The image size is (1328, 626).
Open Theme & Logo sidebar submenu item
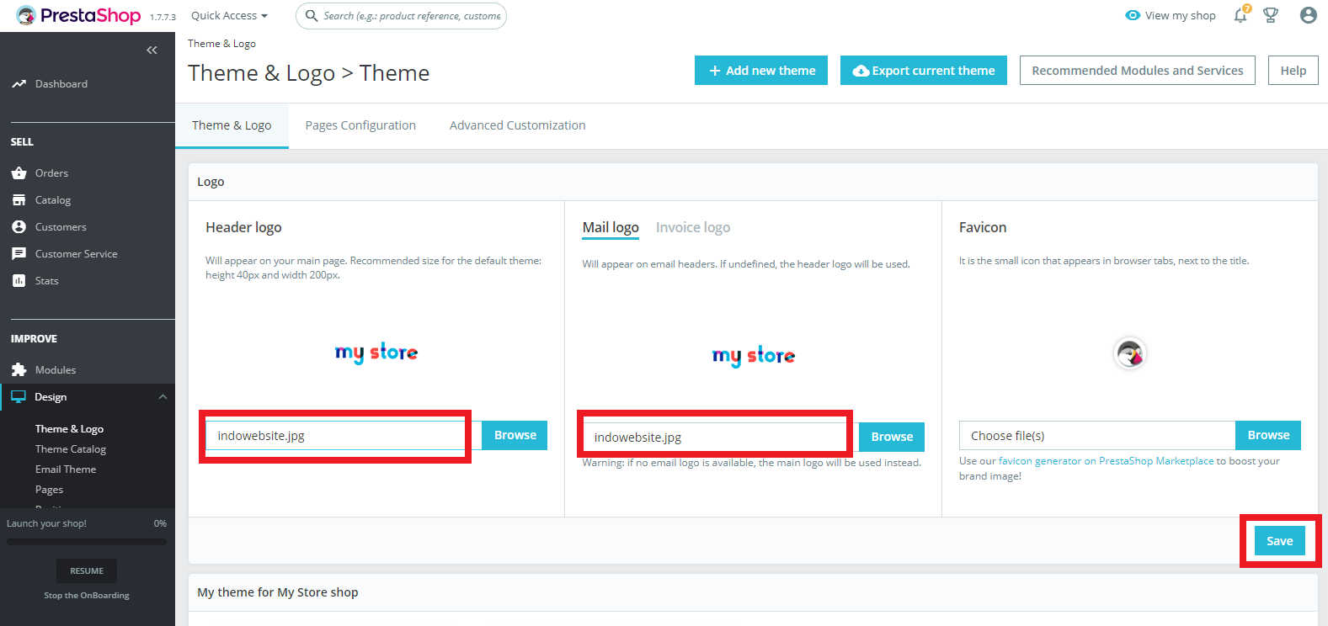pyautogui.click(x=69, y=429)
